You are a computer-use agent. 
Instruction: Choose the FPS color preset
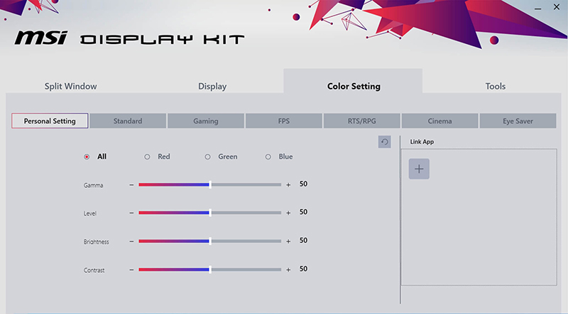point(283,120)
